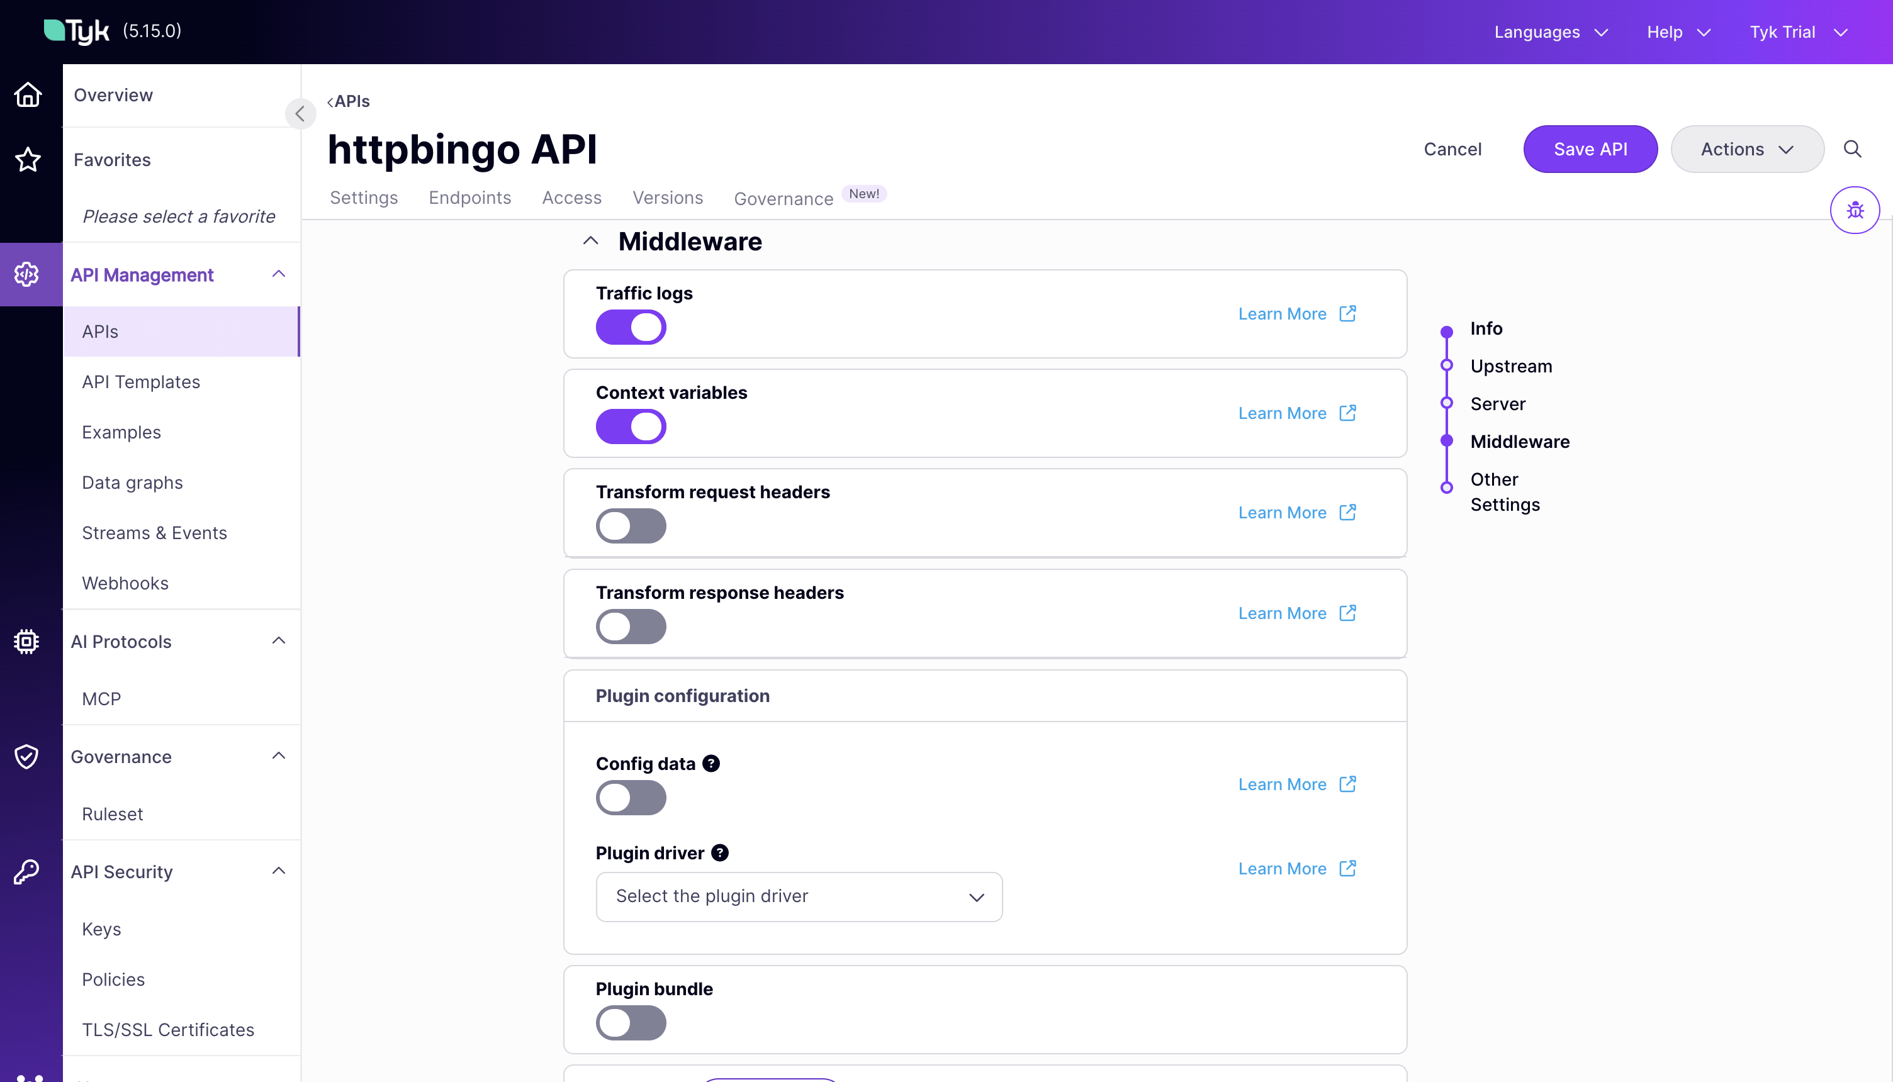Switch to the Versions tab
The height and width of the screenshot is (1082, 1893).
tap(668, 198)
